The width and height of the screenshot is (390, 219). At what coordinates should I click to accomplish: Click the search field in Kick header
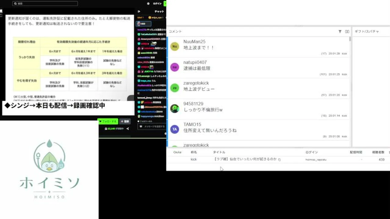pos(45,4)
